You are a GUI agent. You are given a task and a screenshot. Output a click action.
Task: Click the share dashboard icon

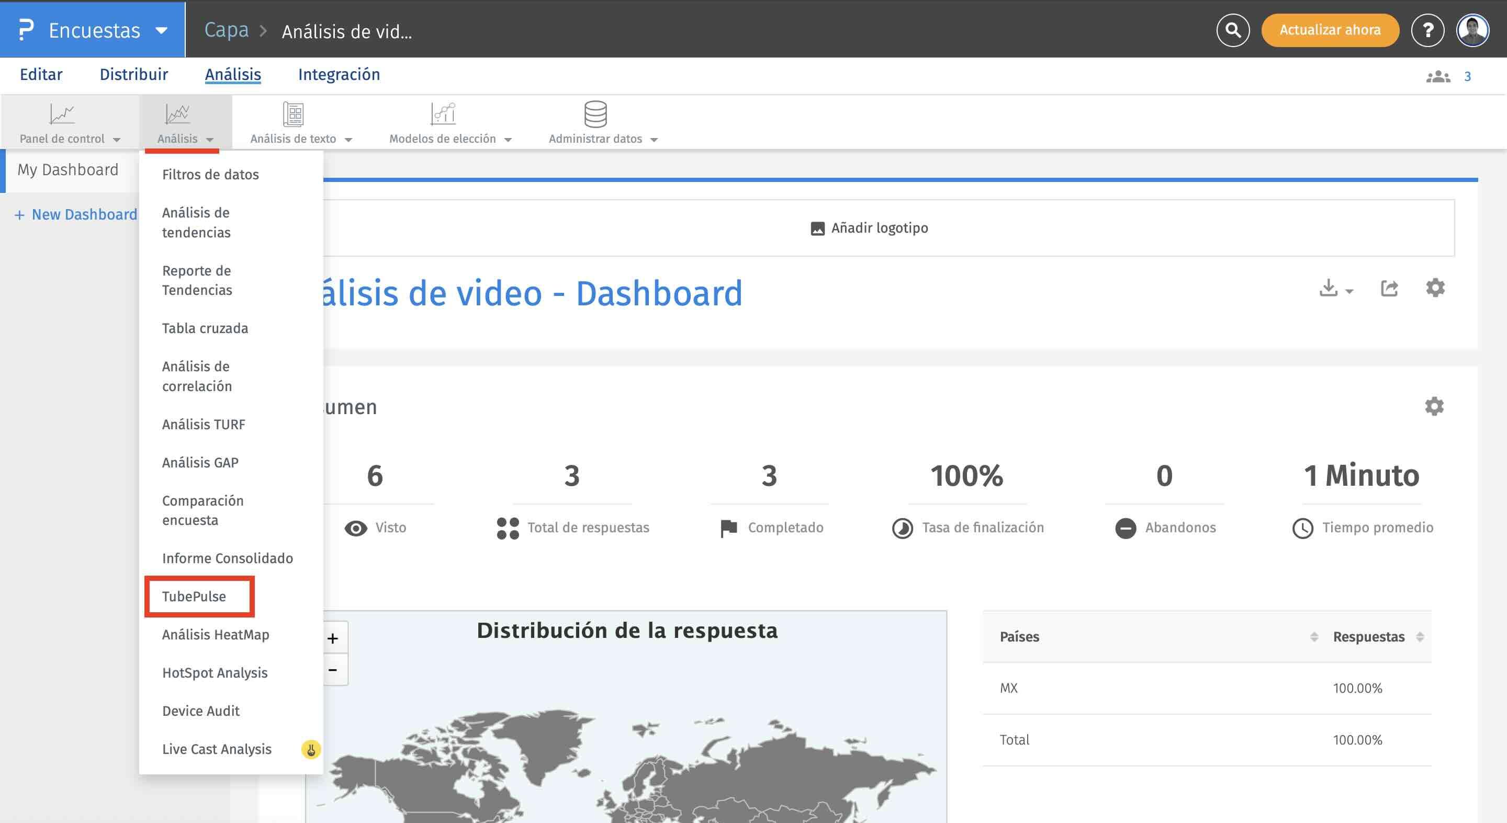(1389, 288)
